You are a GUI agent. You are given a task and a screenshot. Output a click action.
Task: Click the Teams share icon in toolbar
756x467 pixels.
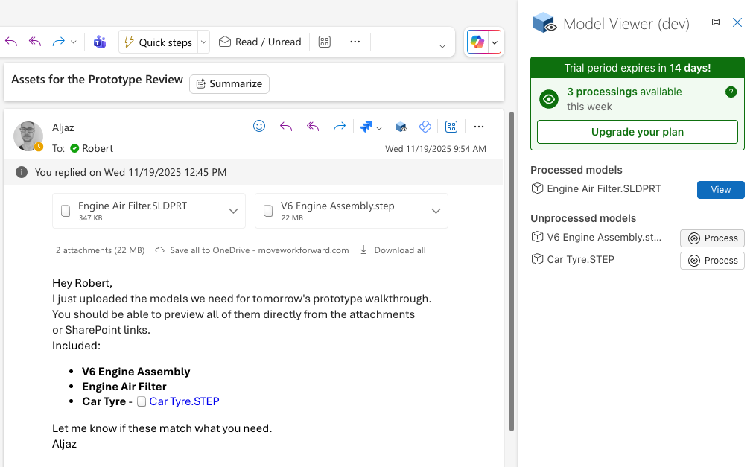[99, 42]
